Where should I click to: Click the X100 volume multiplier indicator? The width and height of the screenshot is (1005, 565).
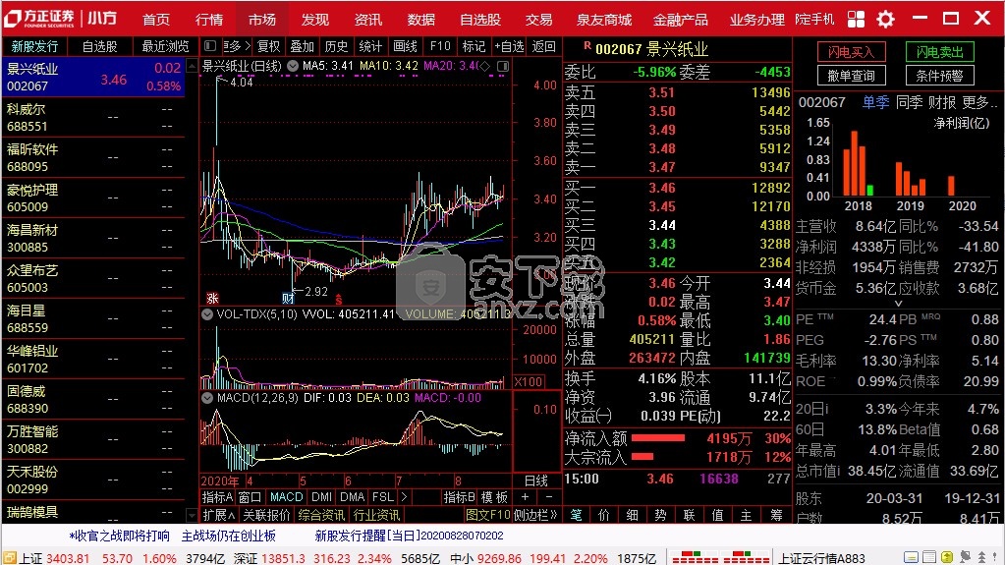pyautogui.click(x=529, y=381)
